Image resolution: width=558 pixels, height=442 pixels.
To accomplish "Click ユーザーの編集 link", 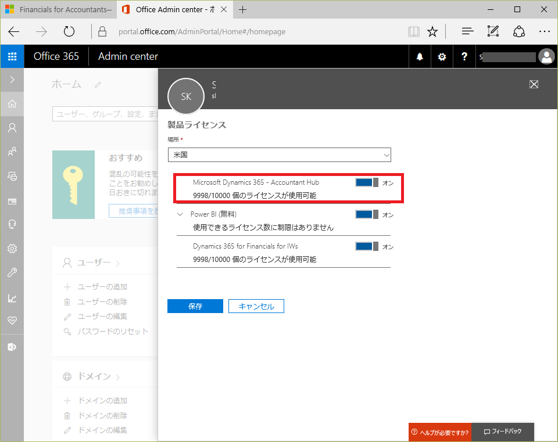I will click(102, 317).
